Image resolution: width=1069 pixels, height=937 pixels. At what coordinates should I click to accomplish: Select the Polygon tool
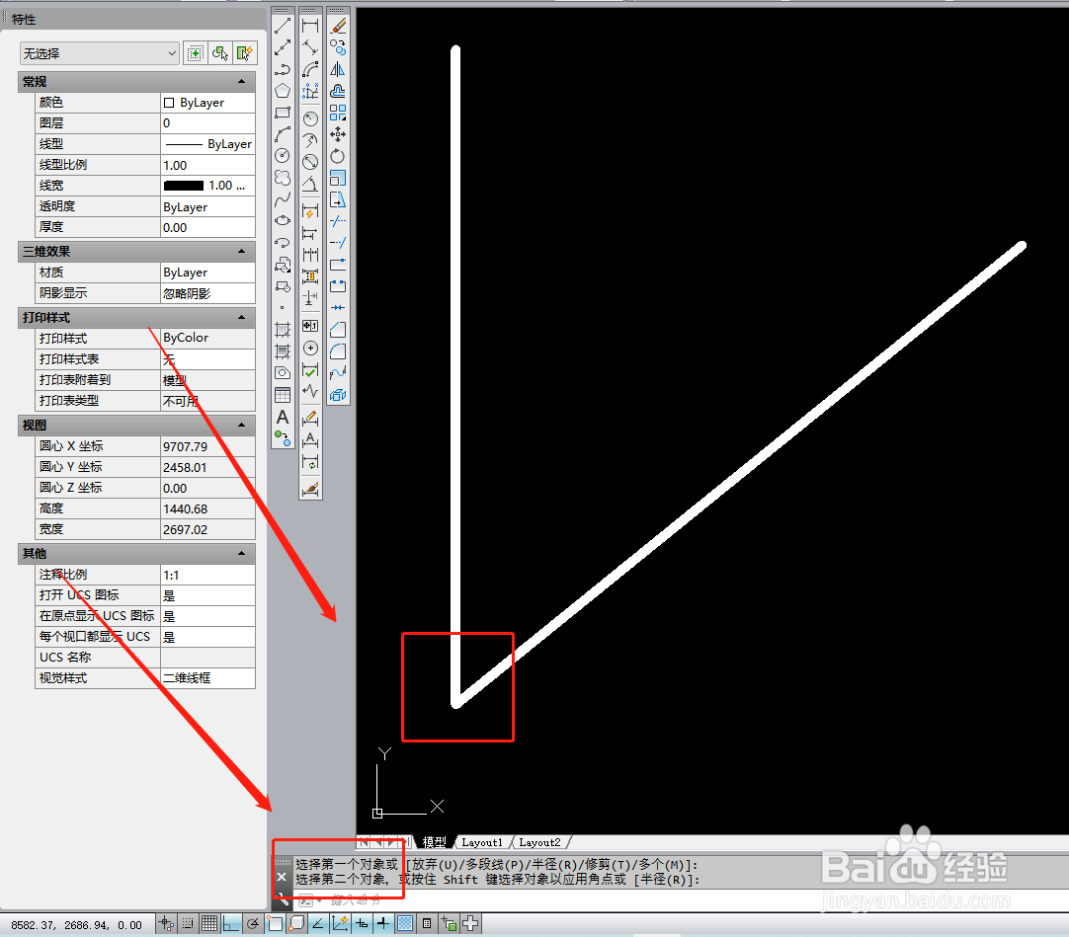[283, 91]
